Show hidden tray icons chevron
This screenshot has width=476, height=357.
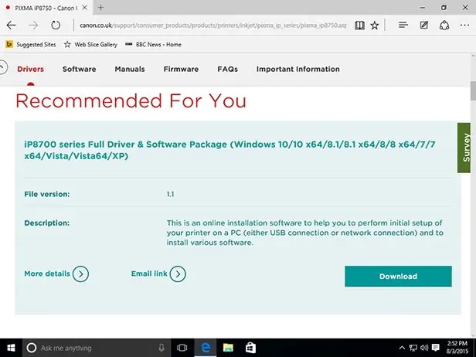(x=402, y=348)
